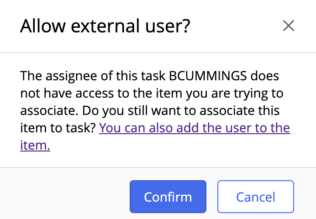Confirm associating the item to the task
Viewport: 316px width, 219px height.
pyautogui.click(x=168, y=197)
